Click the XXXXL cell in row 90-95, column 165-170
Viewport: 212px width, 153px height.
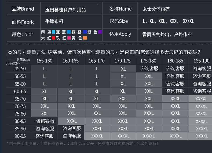click(x=97, y=136)
